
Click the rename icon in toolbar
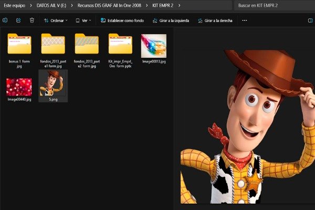coord(5,20)
